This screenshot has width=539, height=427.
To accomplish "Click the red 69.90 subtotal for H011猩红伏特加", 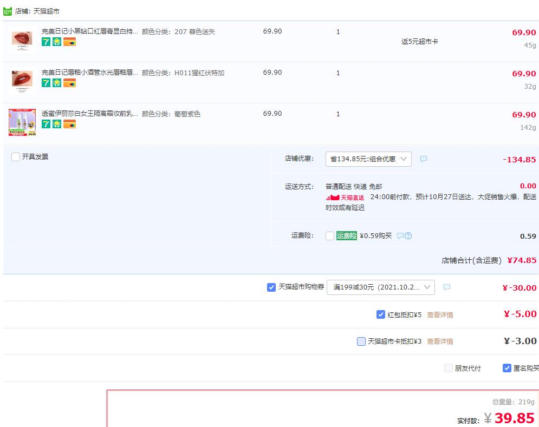I will coord(524,74).
